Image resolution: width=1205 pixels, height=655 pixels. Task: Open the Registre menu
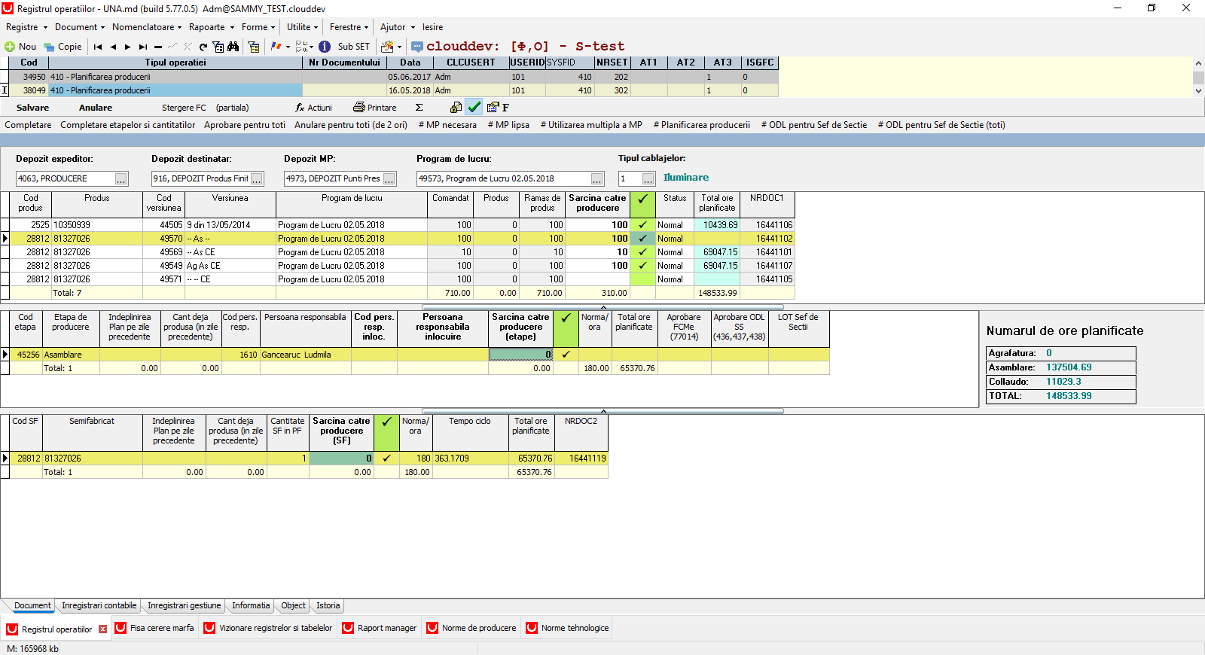click(26, 27)
